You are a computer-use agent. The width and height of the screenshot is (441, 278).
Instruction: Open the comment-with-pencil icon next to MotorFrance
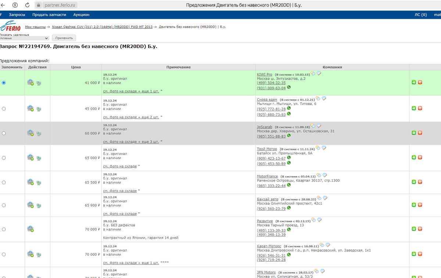pyautogui.click(x=325, y=175)
